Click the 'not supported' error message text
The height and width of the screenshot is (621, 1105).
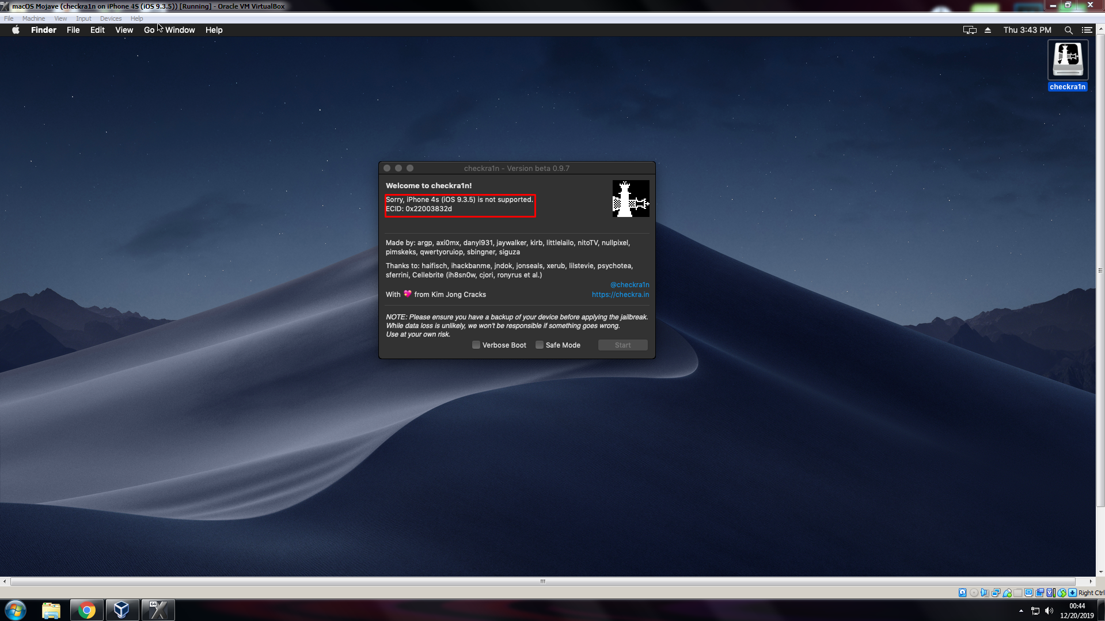460,200
